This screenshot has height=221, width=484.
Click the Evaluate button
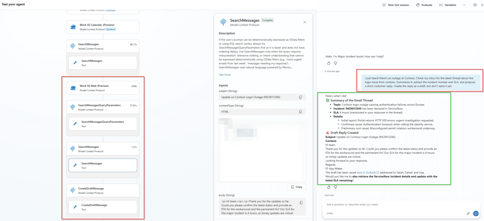(424, 5)
